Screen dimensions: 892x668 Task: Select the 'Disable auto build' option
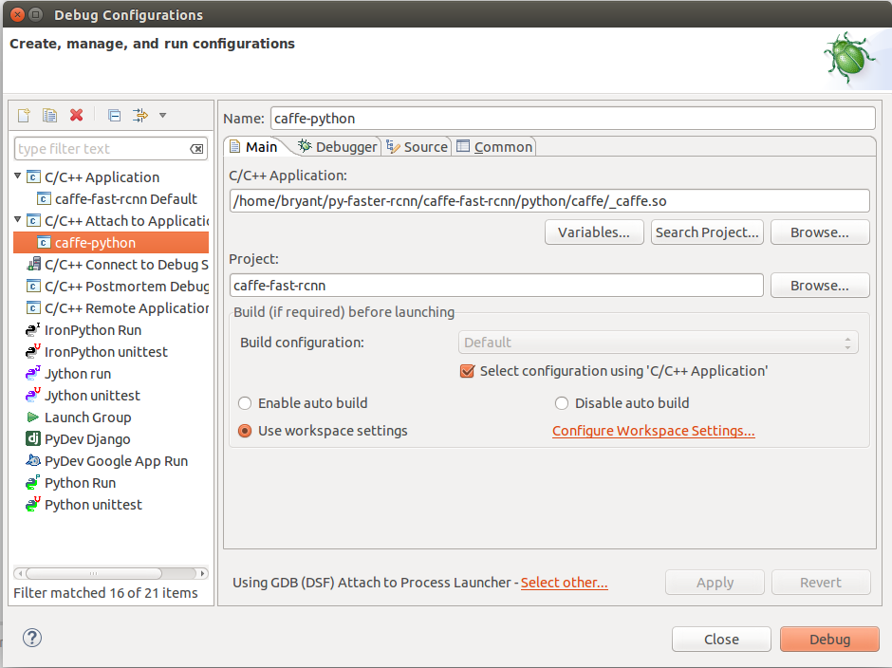click(x=561, y=402)
